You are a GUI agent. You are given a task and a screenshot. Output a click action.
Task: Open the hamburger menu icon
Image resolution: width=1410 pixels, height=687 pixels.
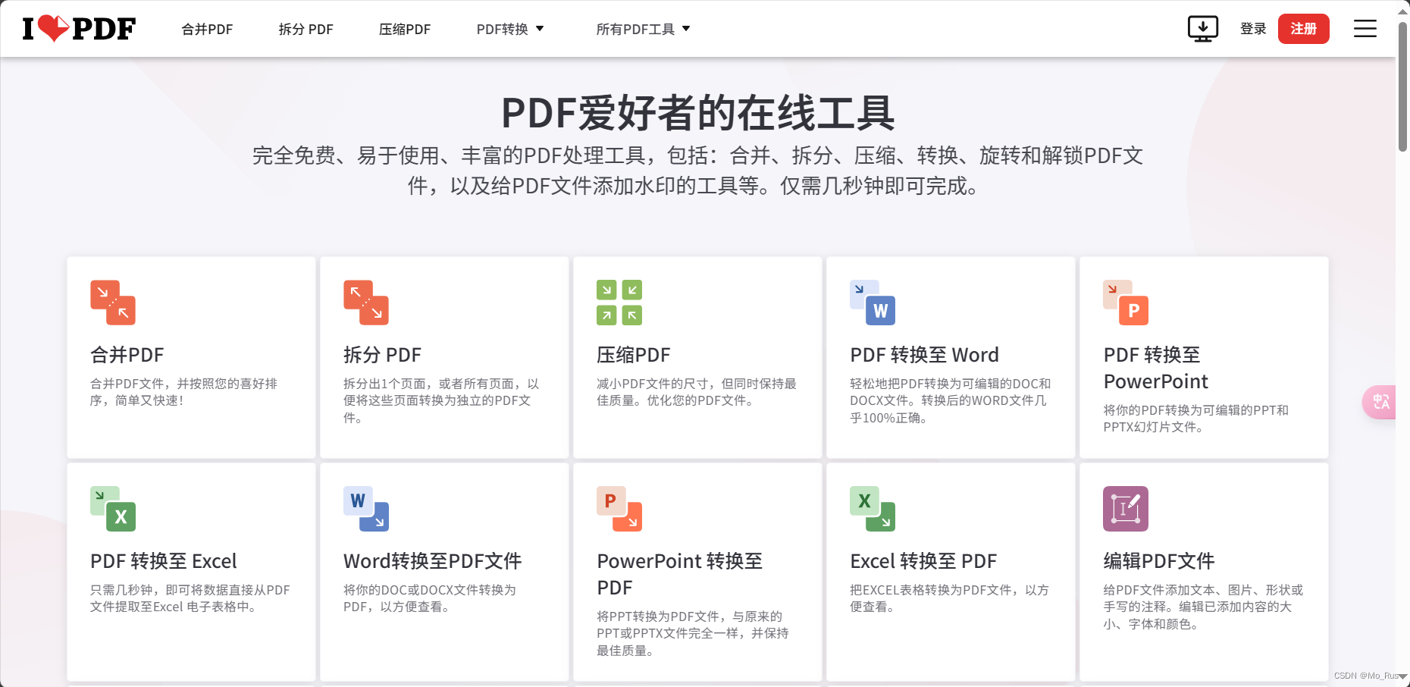point(1365,29)
